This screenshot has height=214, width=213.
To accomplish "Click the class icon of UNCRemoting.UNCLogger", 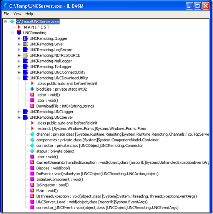I will (x=25, y=112).
